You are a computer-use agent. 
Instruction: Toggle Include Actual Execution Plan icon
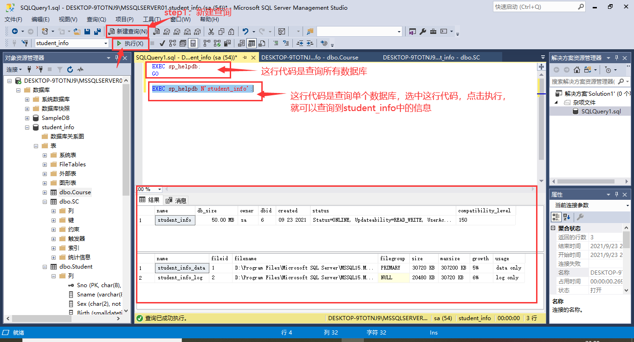pyautogui.click(x=207, y=43)
